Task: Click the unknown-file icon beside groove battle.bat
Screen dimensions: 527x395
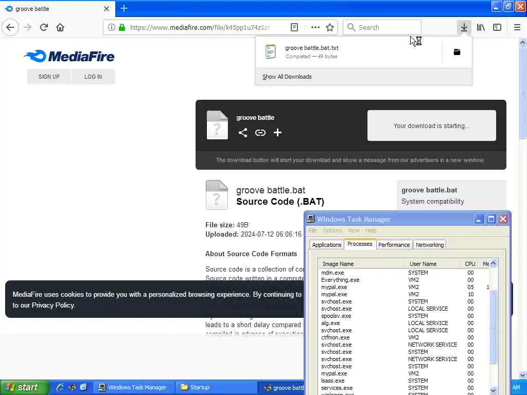Action: [x=217, y=195]
